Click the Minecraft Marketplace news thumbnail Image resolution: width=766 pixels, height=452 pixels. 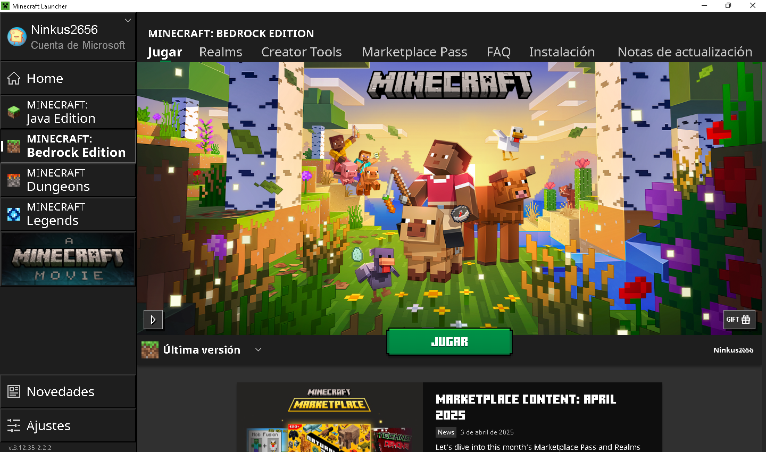[330, 417]
